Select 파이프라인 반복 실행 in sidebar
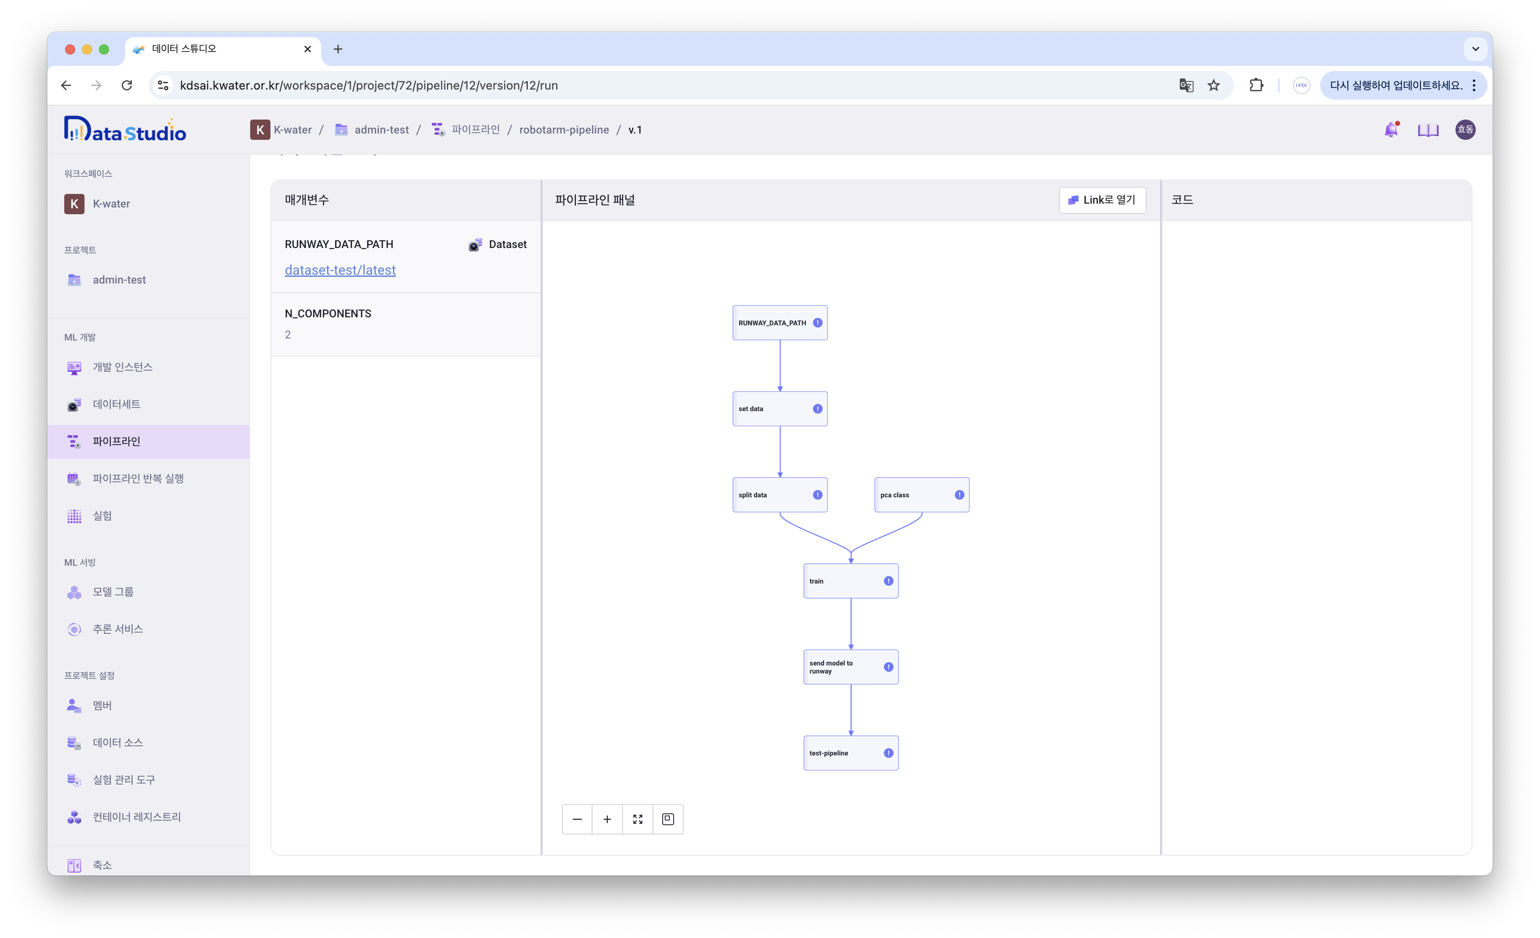 tap(137, 479)
